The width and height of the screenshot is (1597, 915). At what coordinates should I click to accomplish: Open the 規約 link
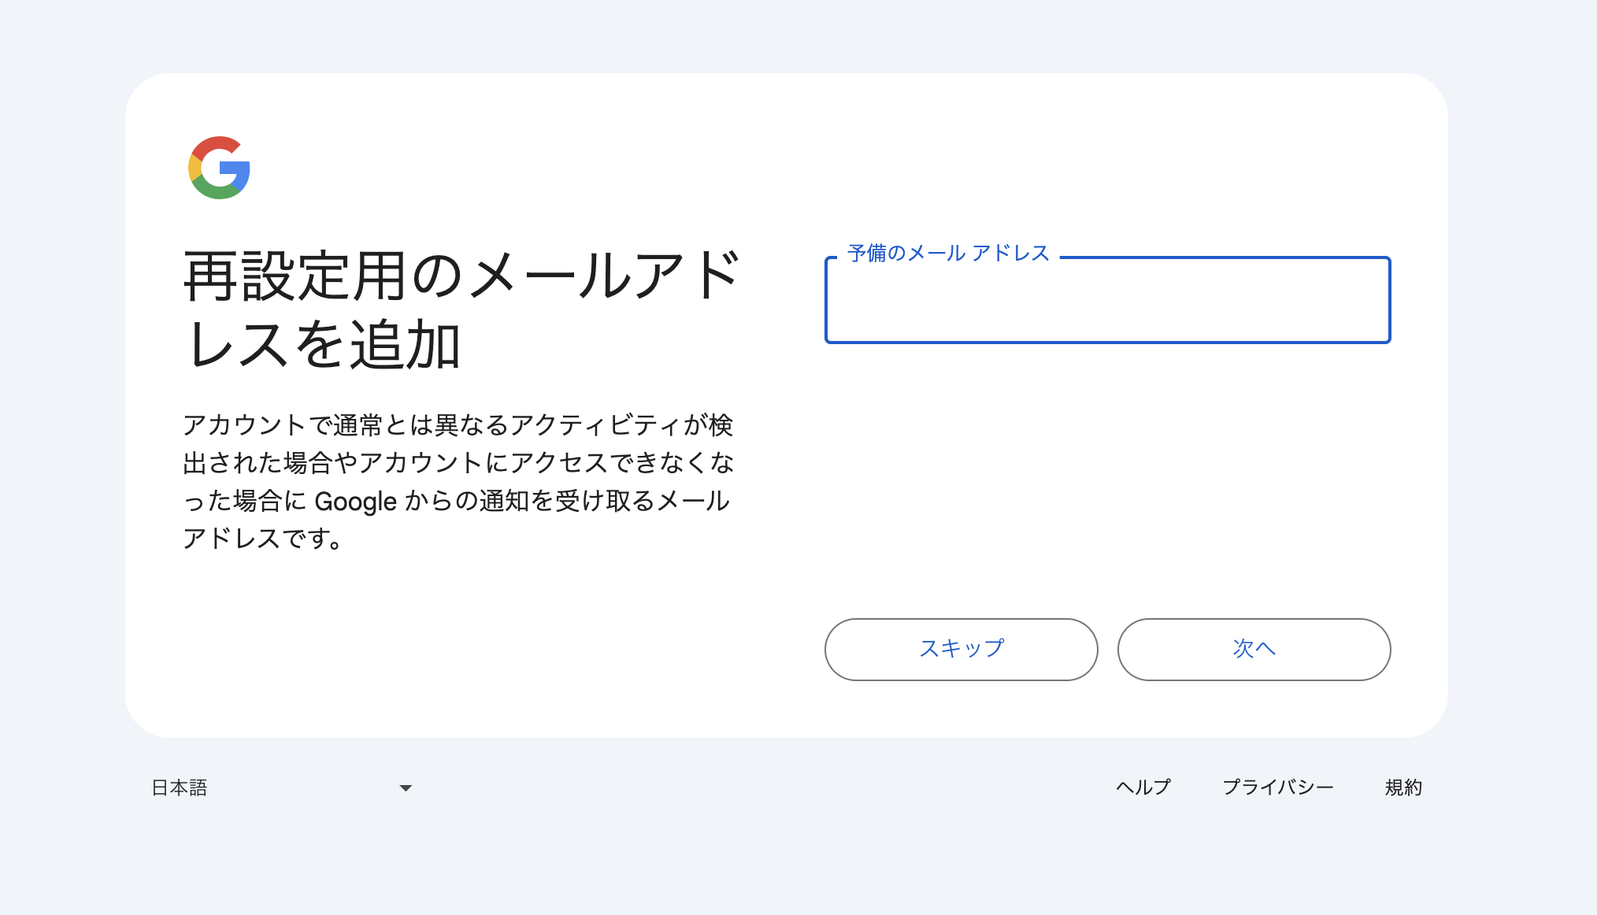pos(1403,787)
